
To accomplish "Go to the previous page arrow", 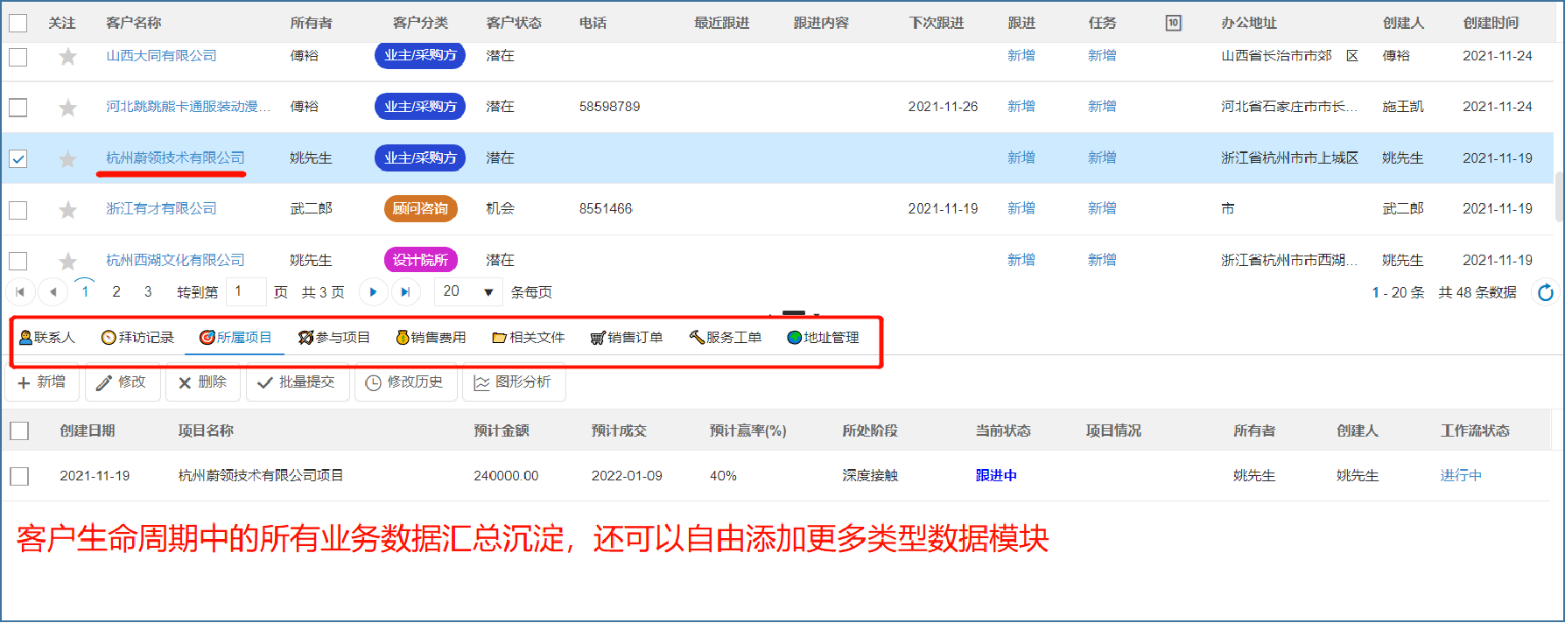I will (53, 292).
